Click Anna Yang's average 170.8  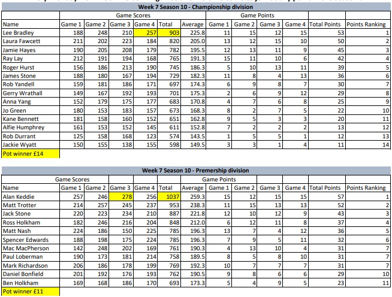[x=193, y=102]
